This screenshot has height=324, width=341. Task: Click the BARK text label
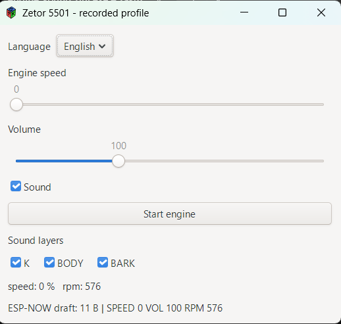coord(122,263)
